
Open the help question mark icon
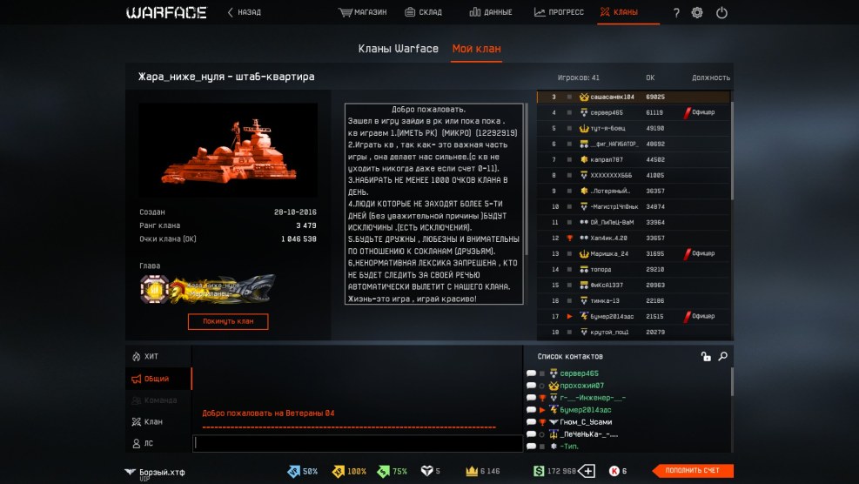(676, 13)
